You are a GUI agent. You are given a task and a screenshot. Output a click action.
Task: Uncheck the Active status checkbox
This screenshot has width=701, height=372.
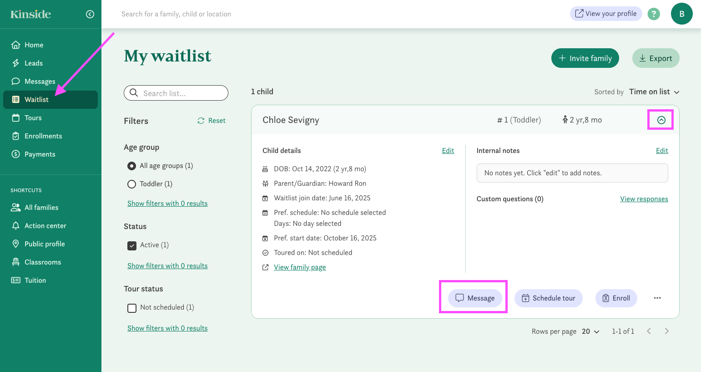[x=132, y=245]
